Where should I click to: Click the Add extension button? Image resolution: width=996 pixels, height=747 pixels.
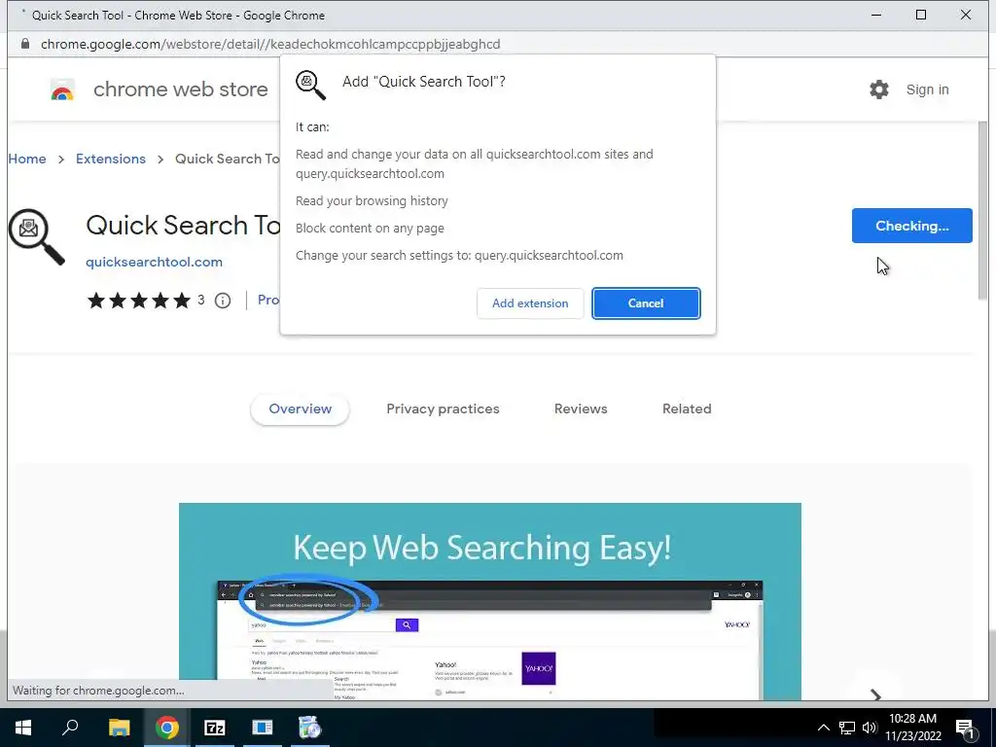tap(530, 303)
